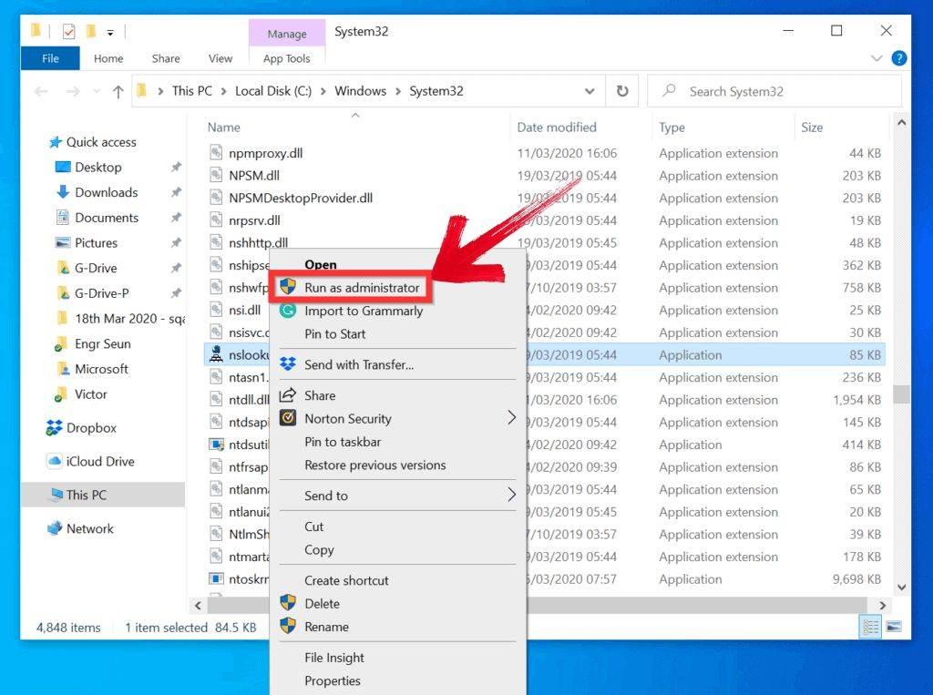Switch to details view button

[x=871, y=627]
